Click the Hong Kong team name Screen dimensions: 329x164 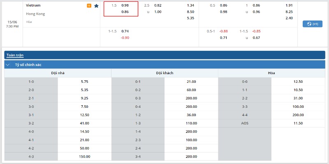click(35, 14)
